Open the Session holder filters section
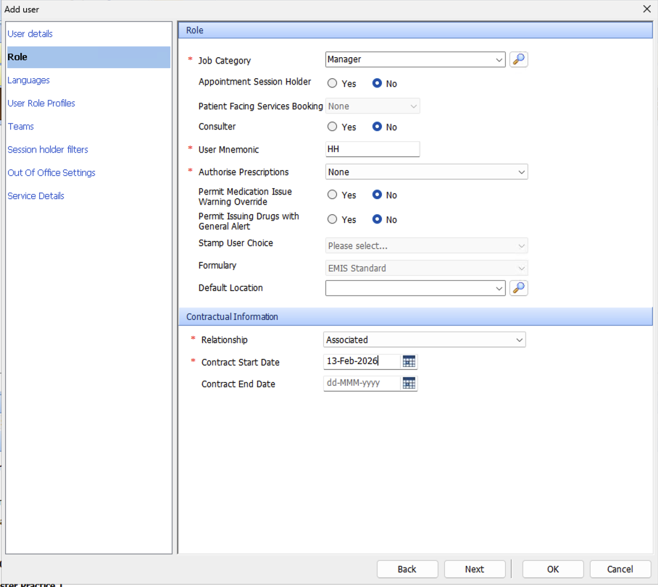 (48, 150)
